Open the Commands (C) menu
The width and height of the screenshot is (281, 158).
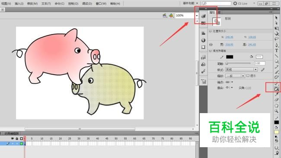point(59,3)
